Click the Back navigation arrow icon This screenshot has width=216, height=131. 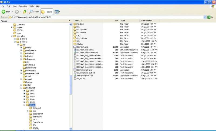click(x=4, y=12)
